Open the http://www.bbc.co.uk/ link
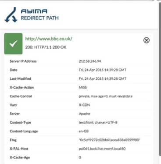Image resolution: width=161 pixels, height=164 pixels. click(49, 39)
